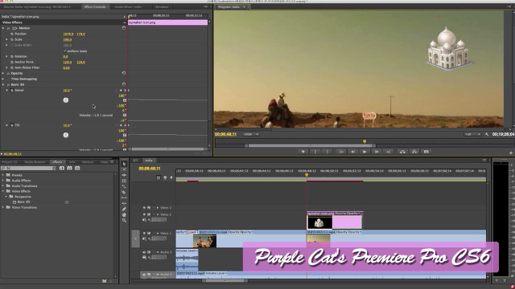
Task: Select the Slip tool
Action: coord(124,197)
